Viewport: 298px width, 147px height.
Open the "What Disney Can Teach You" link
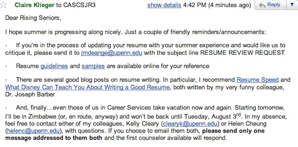87,87
